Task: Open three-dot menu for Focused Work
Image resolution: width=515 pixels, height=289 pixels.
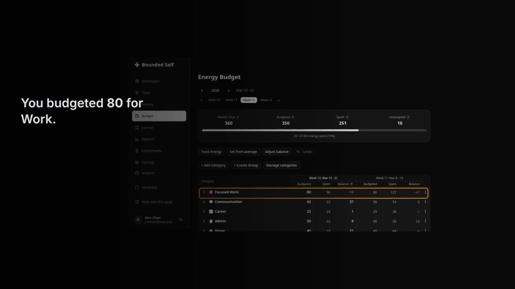Action: coord(425,192)
